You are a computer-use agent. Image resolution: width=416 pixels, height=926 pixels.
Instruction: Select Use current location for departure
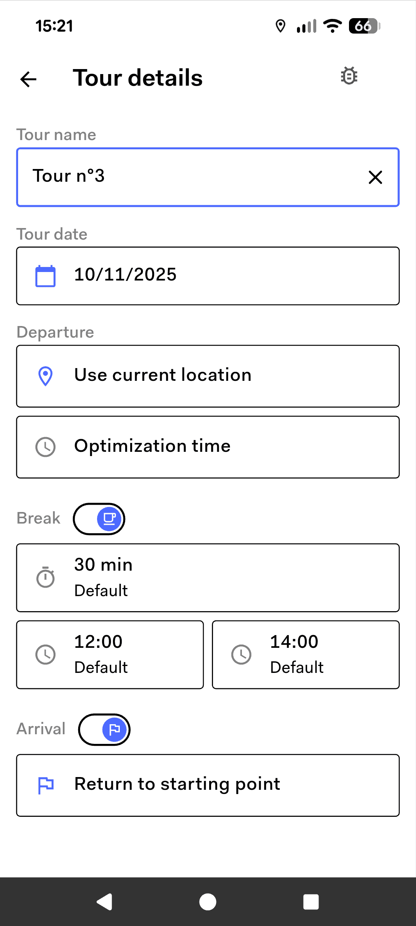click(x=208, y=376)
